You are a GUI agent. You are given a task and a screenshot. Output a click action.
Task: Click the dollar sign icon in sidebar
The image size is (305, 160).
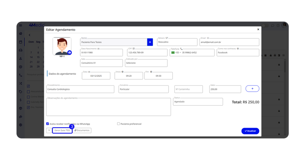tap(21, 100)
